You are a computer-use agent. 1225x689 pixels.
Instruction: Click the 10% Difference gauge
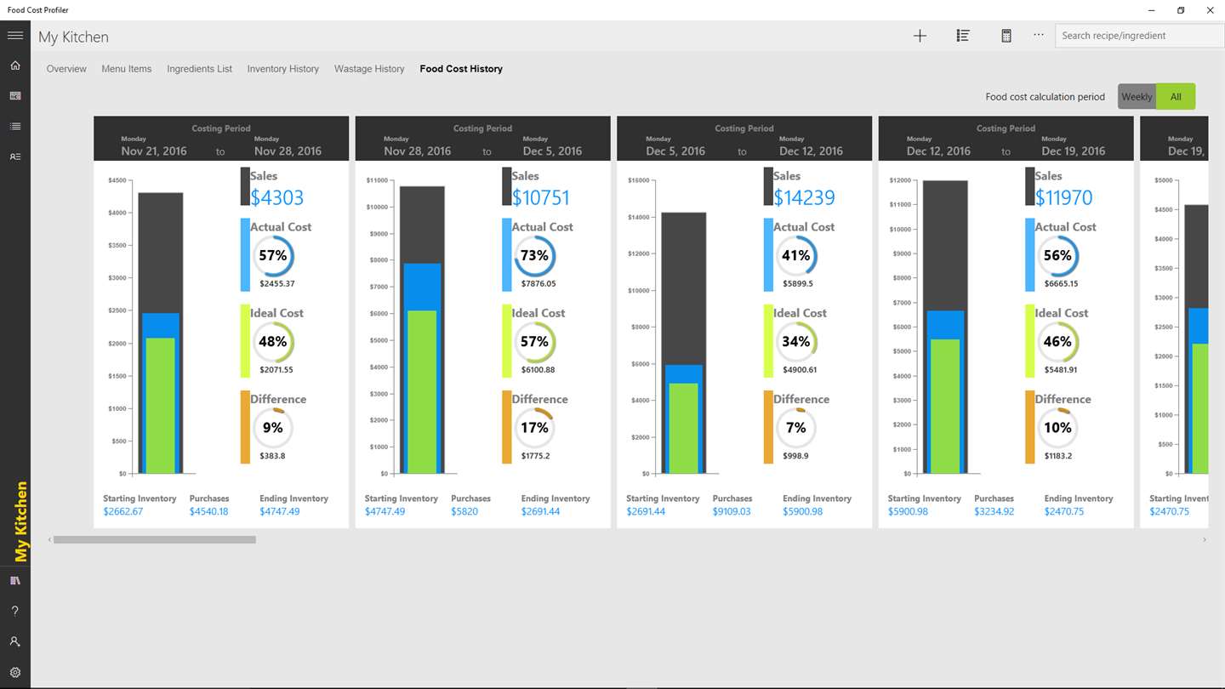click(x=1058, y=428)
